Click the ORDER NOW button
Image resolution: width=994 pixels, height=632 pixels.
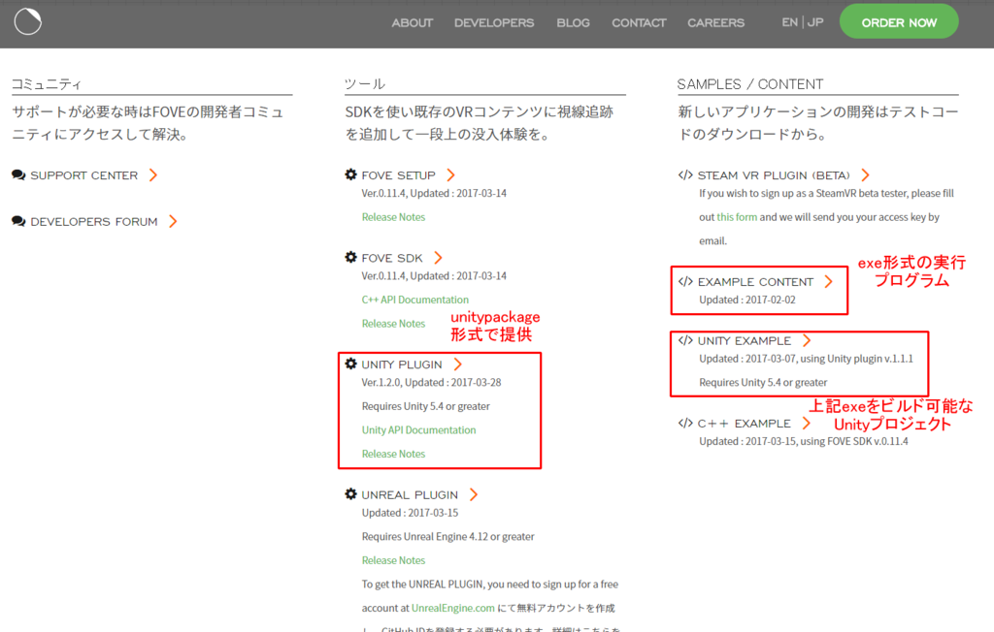pos(899,21)
